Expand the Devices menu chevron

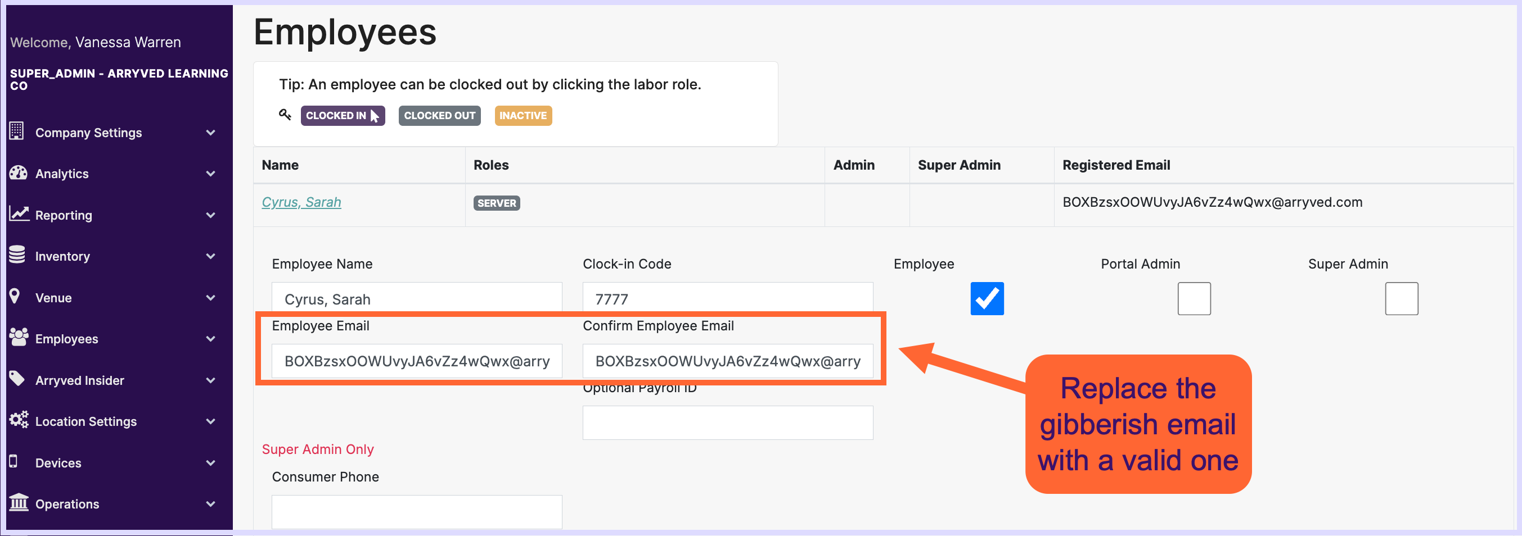pyautogui.click(x=210, y=462)
